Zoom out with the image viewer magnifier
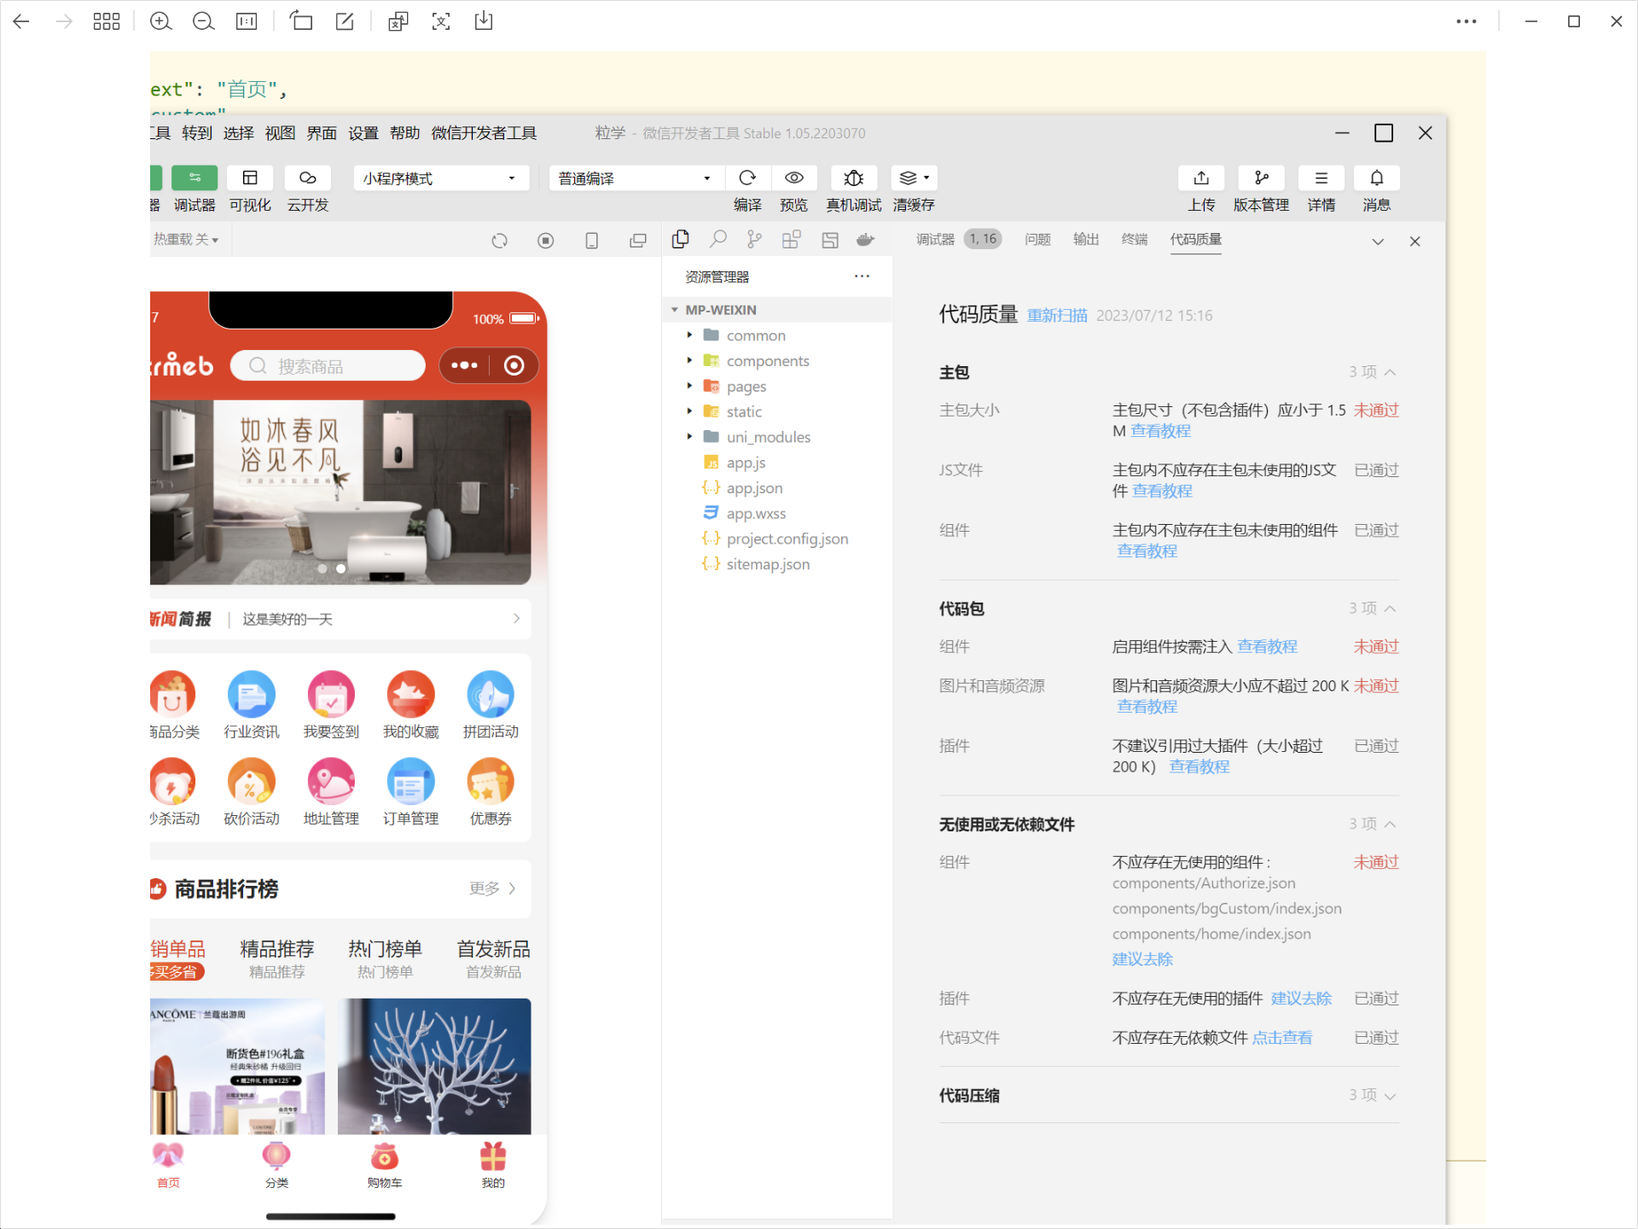 point(203,22)
